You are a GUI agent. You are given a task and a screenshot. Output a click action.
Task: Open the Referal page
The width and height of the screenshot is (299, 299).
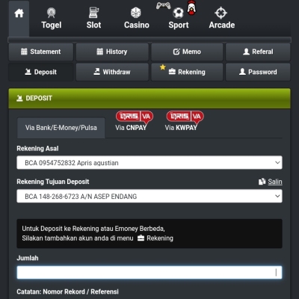[x=258, y=52]
